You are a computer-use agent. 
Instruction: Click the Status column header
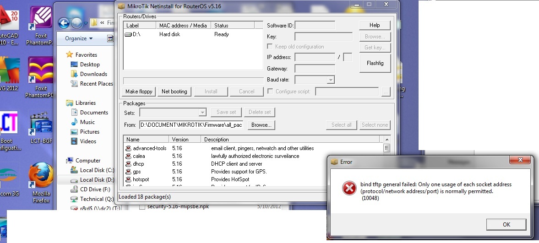pos(233,26)
